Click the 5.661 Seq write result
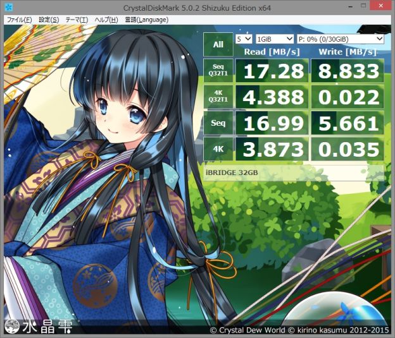Viewport: 395px width, 338px height. pyautogui.click(x=348, y=123)
